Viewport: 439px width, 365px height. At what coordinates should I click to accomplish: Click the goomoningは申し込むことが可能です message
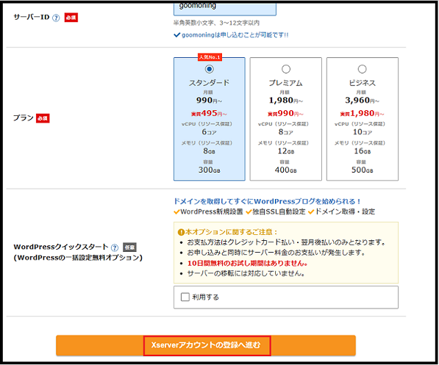pos(231,35)
